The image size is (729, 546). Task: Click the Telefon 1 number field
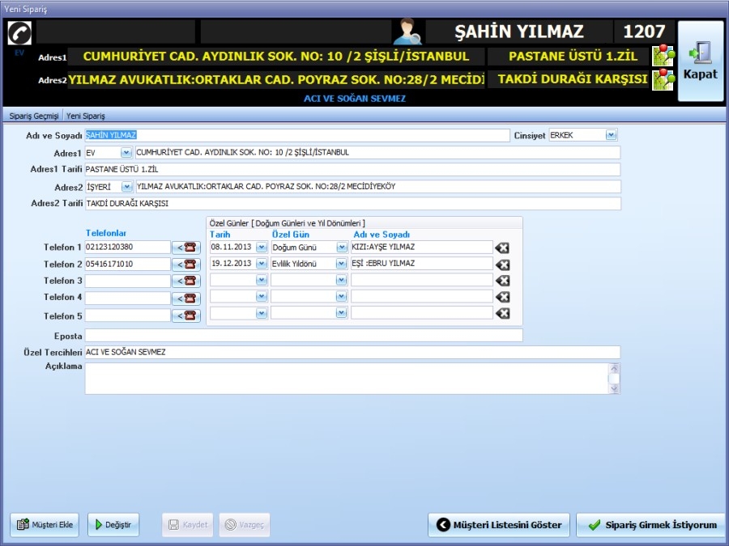pos(127,247)
